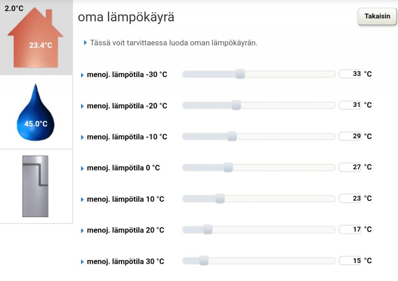Click the -30 °C slider handle

[x=240, y=74]
